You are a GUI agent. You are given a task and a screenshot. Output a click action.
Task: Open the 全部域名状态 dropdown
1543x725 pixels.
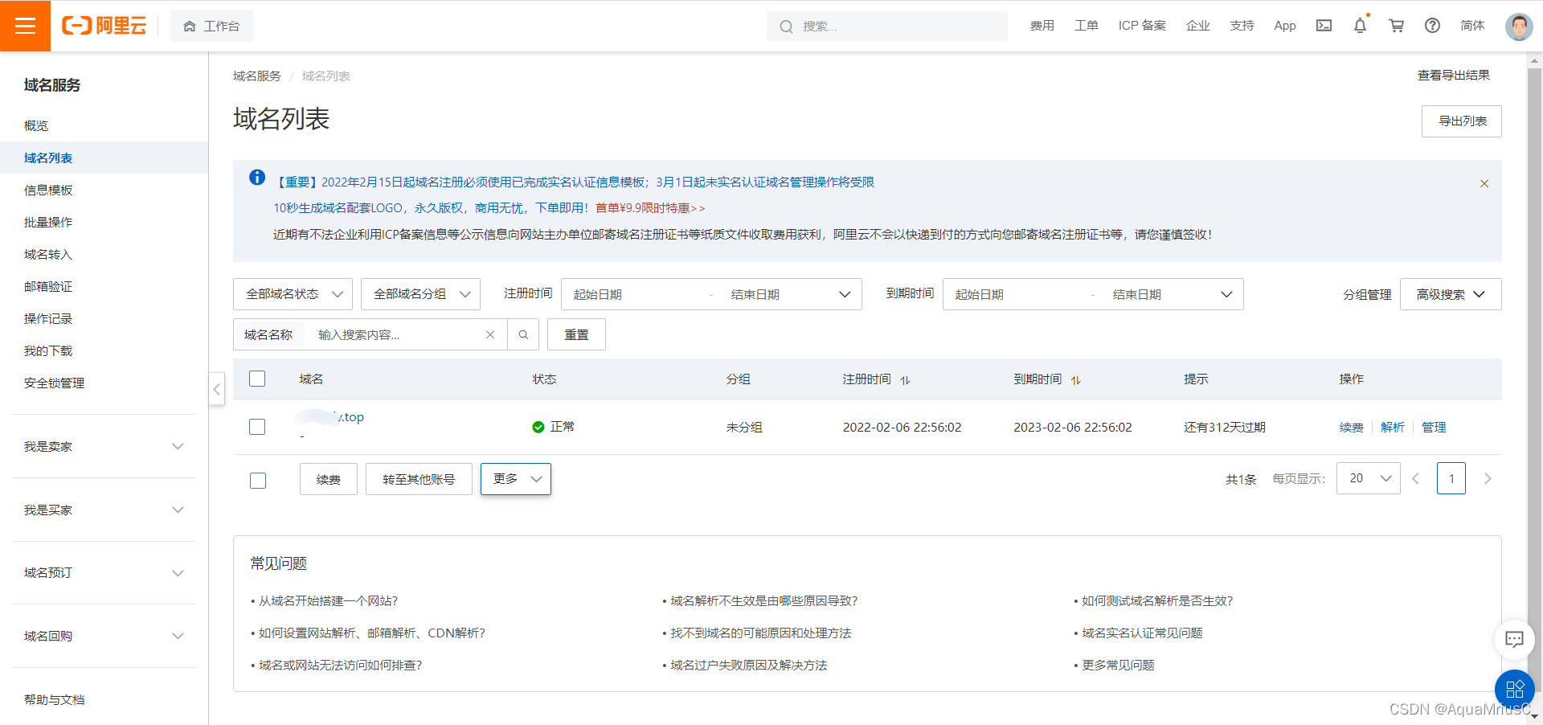pyautogui.click(x=293, y=294)
